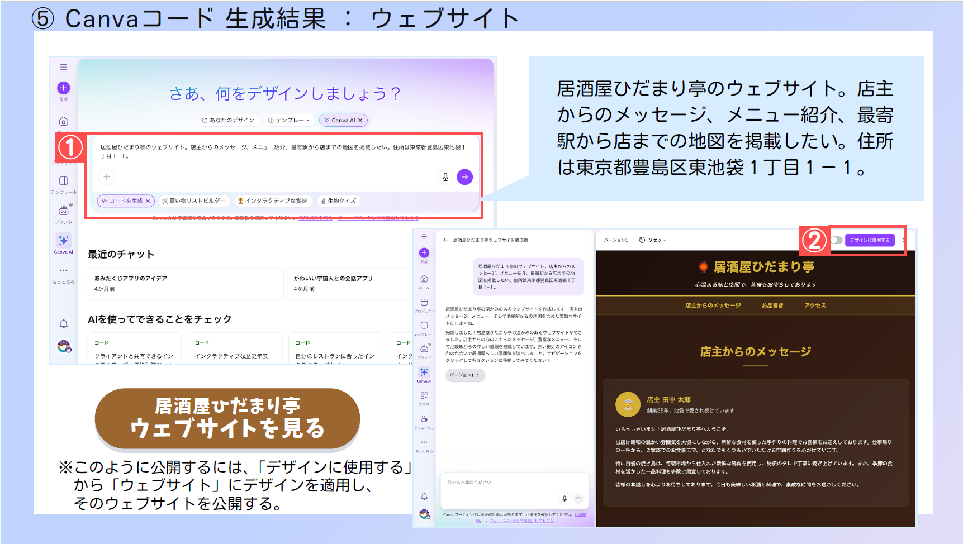The width and height of the screenshot is (963, 544).
Task: Go back using the arrow beside 居酒屋ひだまり亭ウェブサイト構成案
Action: pyautogui.click(x=445, y=240)
